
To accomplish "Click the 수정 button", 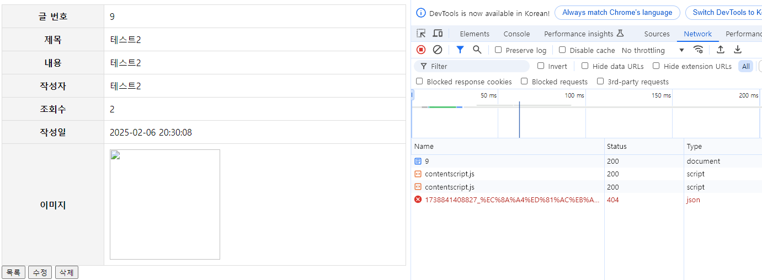I will tap(40, 272).
